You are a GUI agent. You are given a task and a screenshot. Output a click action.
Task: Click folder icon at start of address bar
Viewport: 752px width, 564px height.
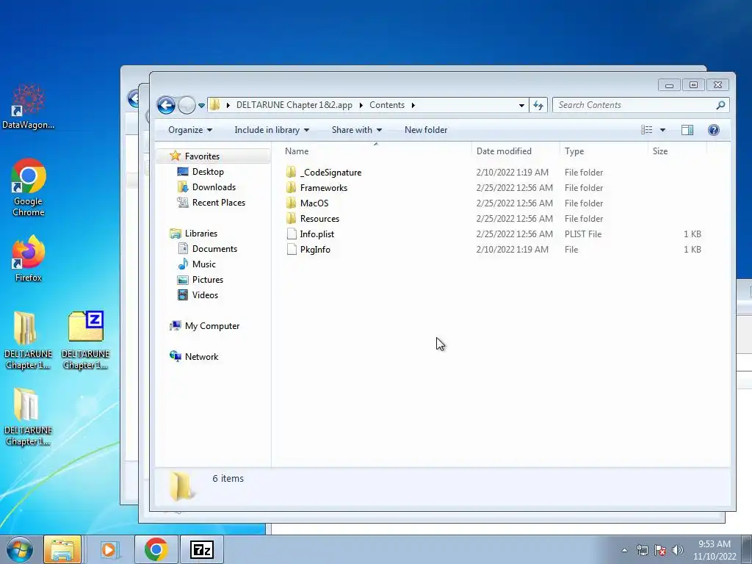coord(215,105)
